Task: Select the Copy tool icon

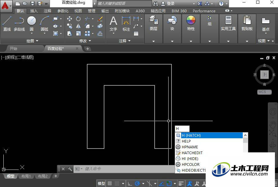Action: tap(70, 26)
